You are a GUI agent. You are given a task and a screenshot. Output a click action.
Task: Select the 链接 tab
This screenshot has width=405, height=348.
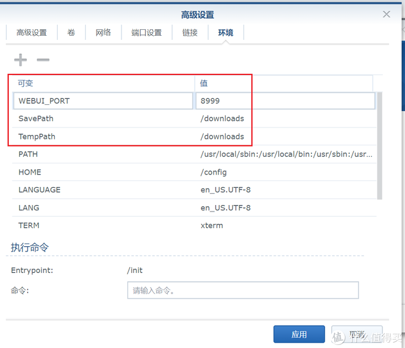(190, 33)
